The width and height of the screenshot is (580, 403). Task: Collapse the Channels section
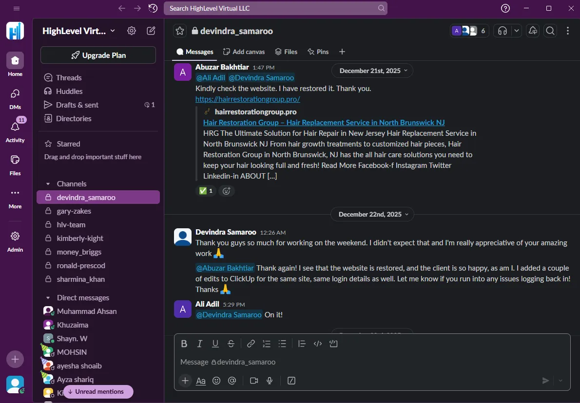[x=48, y=184]
